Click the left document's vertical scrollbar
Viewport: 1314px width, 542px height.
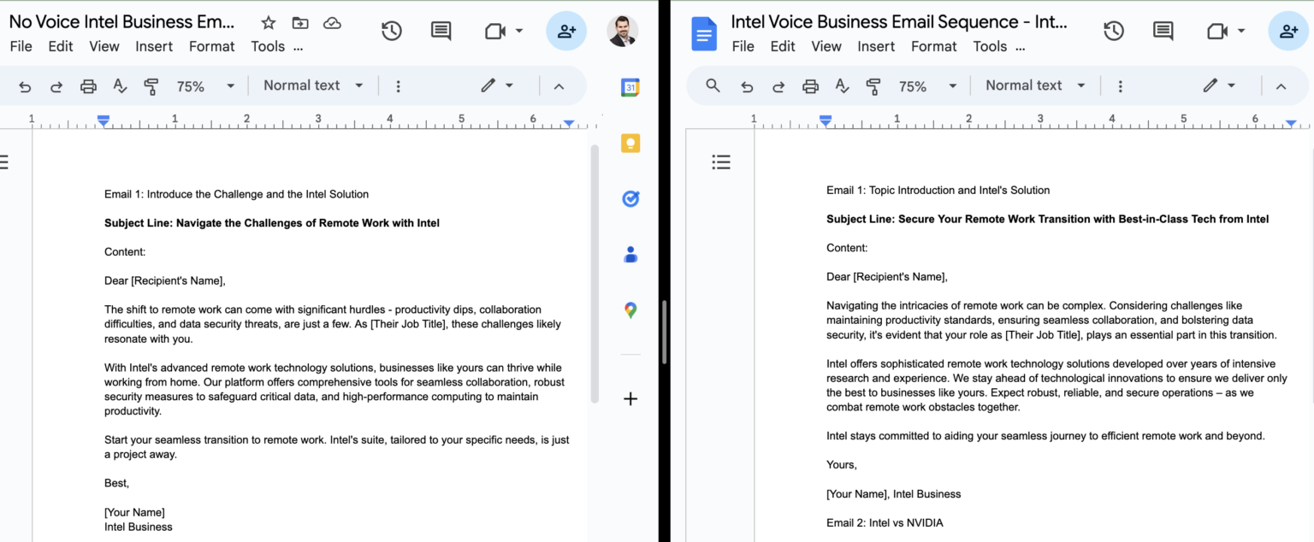click(x=595, y=274)
